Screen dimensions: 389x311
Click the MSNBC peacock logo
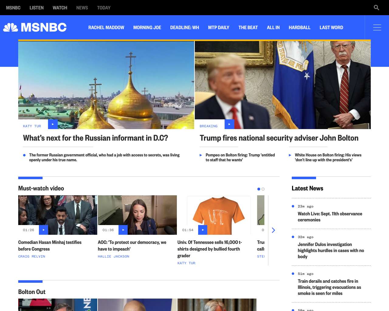[x=35, y=27]
